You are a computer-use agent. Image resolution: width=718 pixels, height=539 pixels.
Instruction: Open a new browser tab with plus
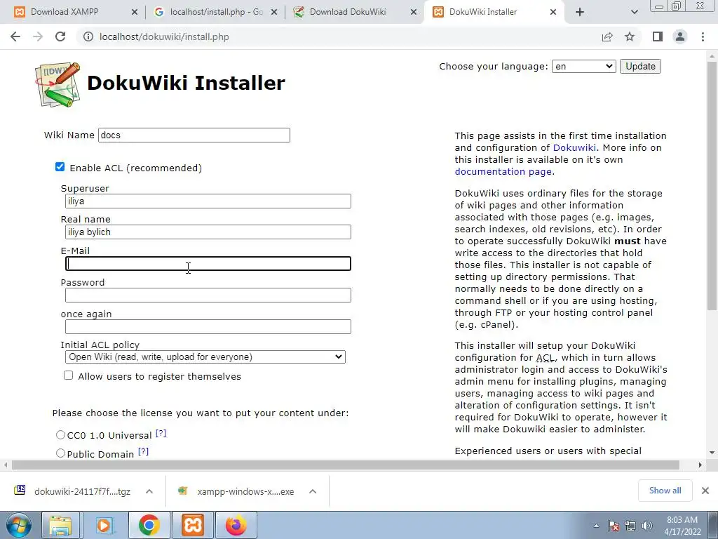click(x=580, y=12)
